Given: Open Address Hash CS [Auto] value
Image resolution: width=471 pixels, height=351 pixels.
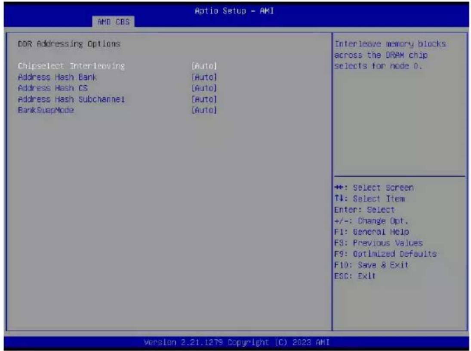Looking at the screenshot, I should (204, 88).
